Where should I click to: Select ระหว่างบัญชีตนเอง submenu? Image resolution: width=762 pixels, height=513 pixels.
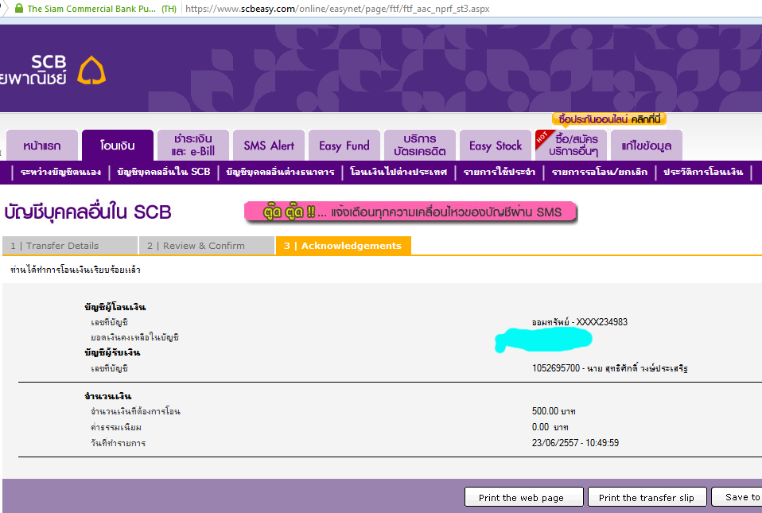point(60,172)
